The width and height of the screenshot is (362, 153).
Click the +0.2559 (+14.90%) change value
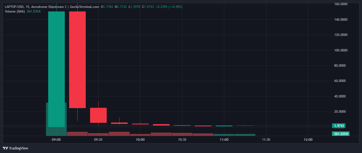click(169, 7)
